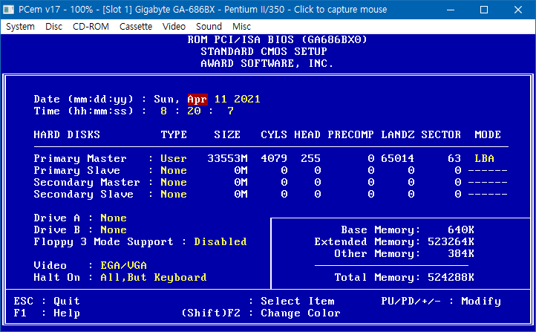
Task: Click the ESC : Quit hint
Action: [x=47, y=302]
